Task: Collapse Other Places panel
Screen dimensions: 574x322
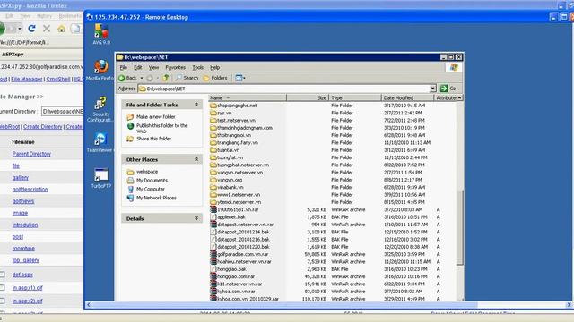Action: [196, 159]
